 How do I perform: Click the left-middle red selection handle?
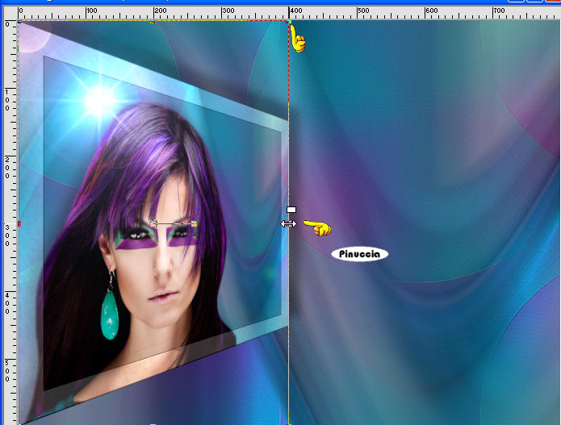19,223
